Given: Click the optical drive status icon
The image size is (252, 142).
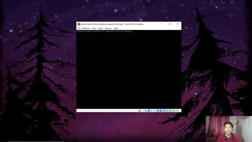Looking at the screenshot, I should pos(143,110).
